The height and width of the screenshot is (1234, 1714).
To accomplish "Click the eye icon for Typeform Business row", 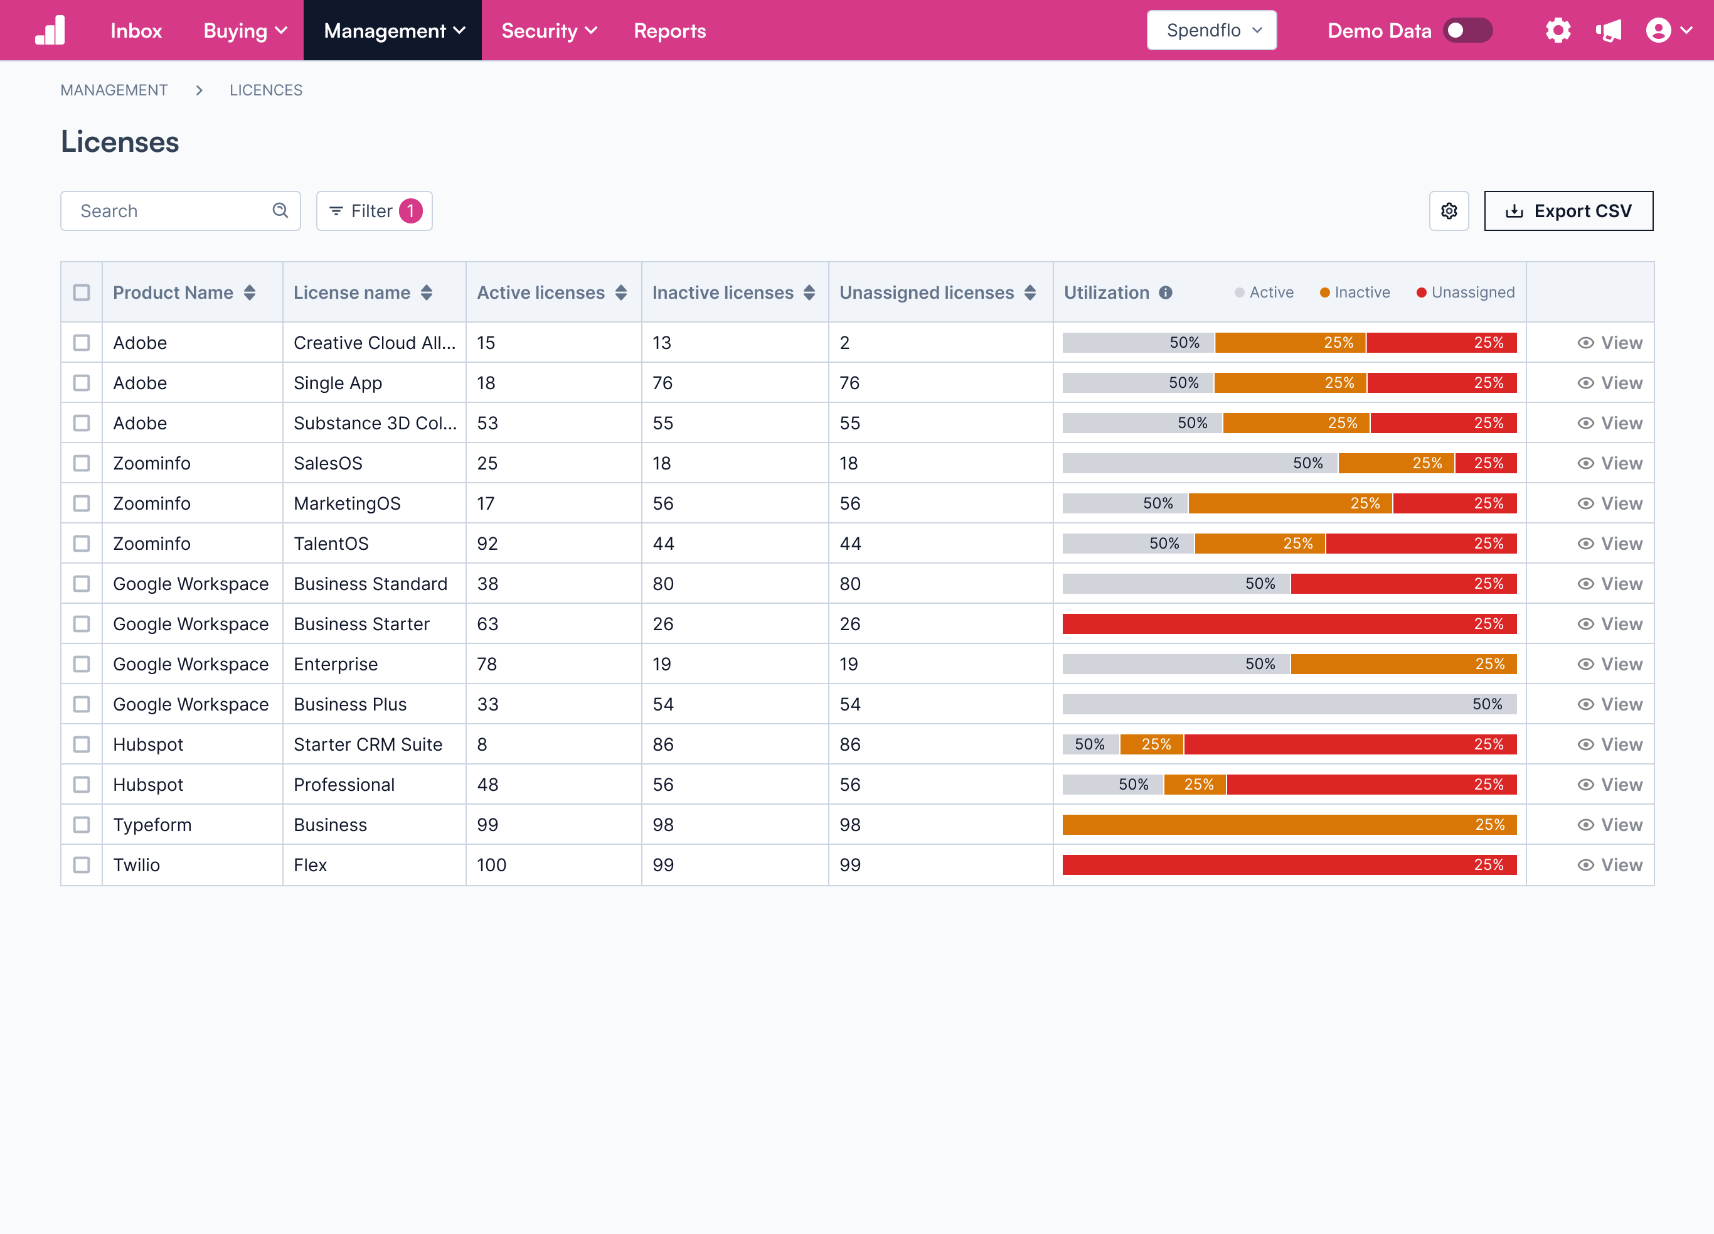I will [1585, 824].
